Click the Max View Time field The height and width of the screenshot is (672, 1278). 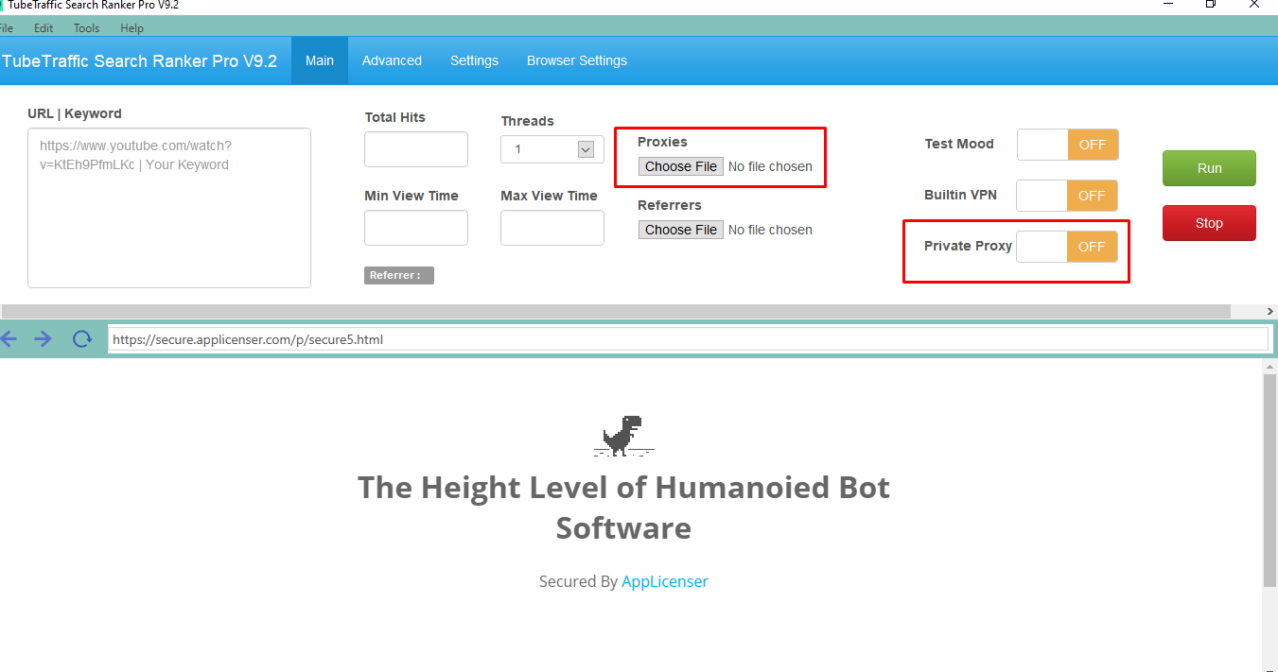coord(552,228)
